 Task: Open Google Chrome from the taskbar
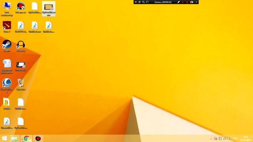[26, 138]
